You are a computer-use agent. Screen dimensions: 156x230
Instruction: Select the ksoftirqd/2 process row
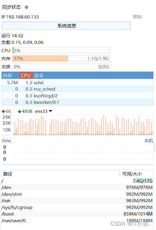(x=78, y=96)
